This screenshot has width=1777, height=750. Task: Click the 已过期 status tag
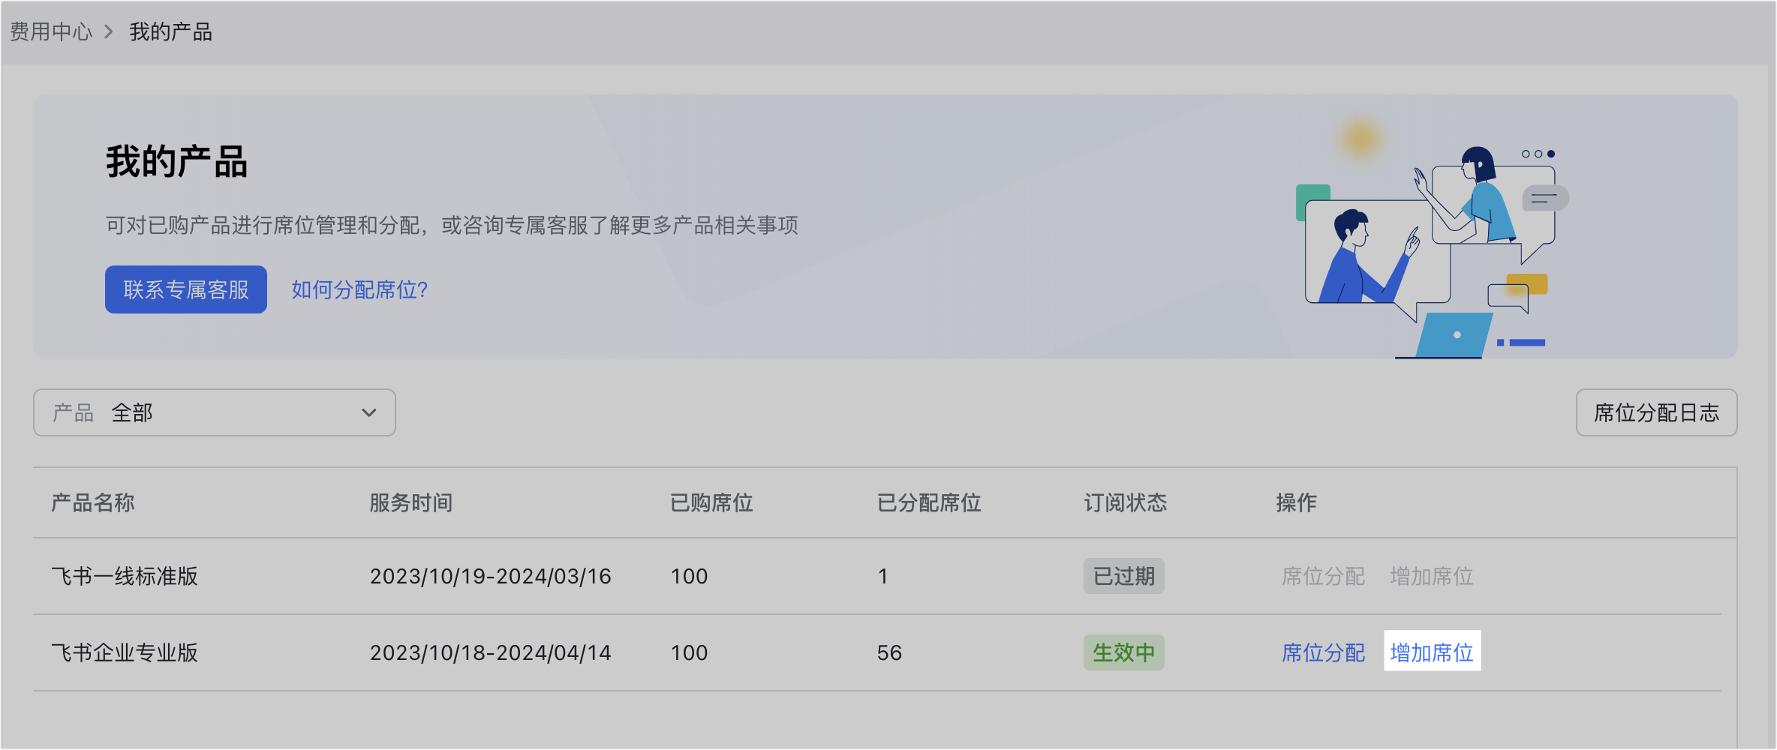click(x=1123, y=576)
